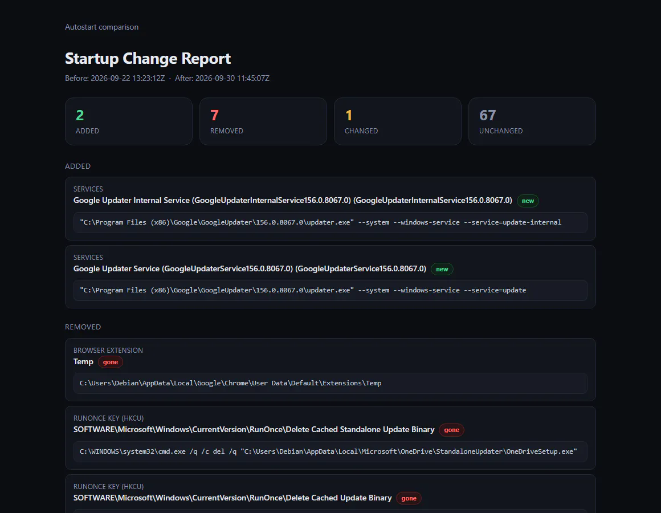
Task: Click the command line ending in --service=update-internal
Action: coord(330,222)
